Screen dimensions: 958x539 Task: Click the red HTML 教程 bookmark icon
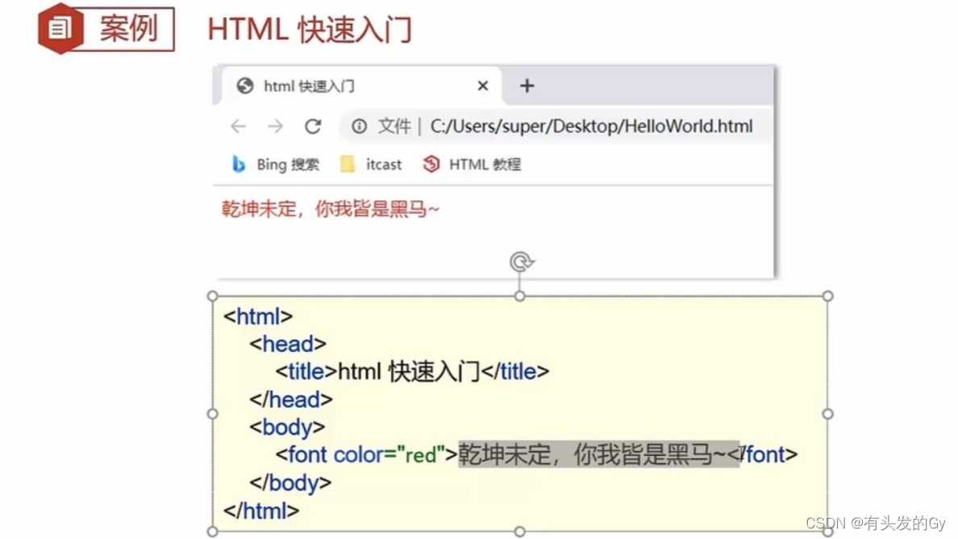pyautogui.click(x=431, y=164)
